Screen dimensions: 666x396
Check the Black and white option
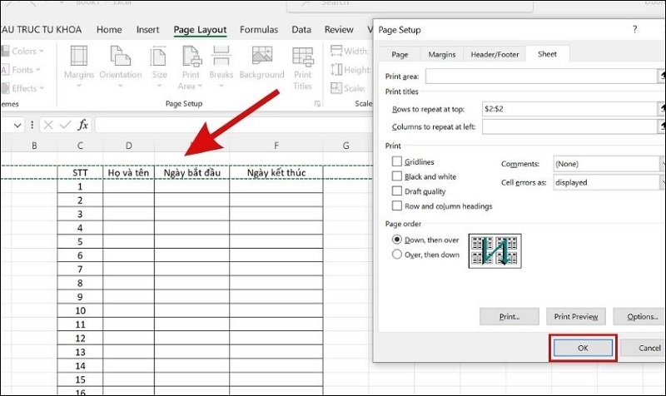click(397, 176)
